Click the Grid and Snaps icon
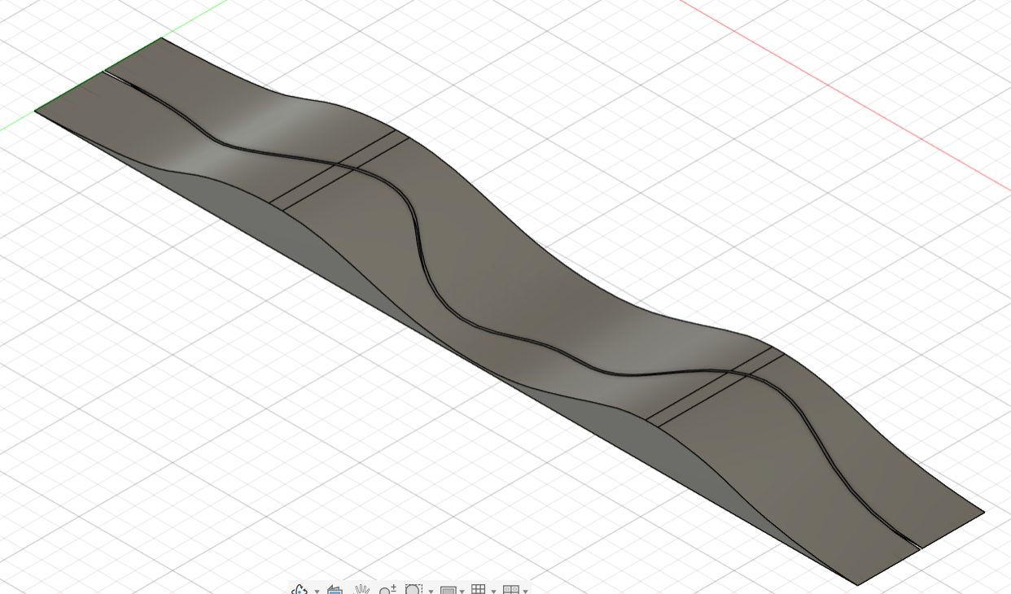 point(479,589)
